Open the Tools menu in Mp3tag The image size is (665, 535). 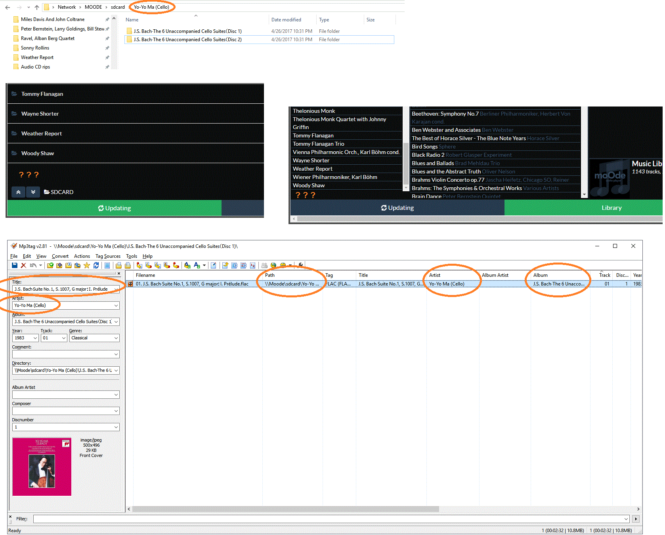[x=132, y=256]
